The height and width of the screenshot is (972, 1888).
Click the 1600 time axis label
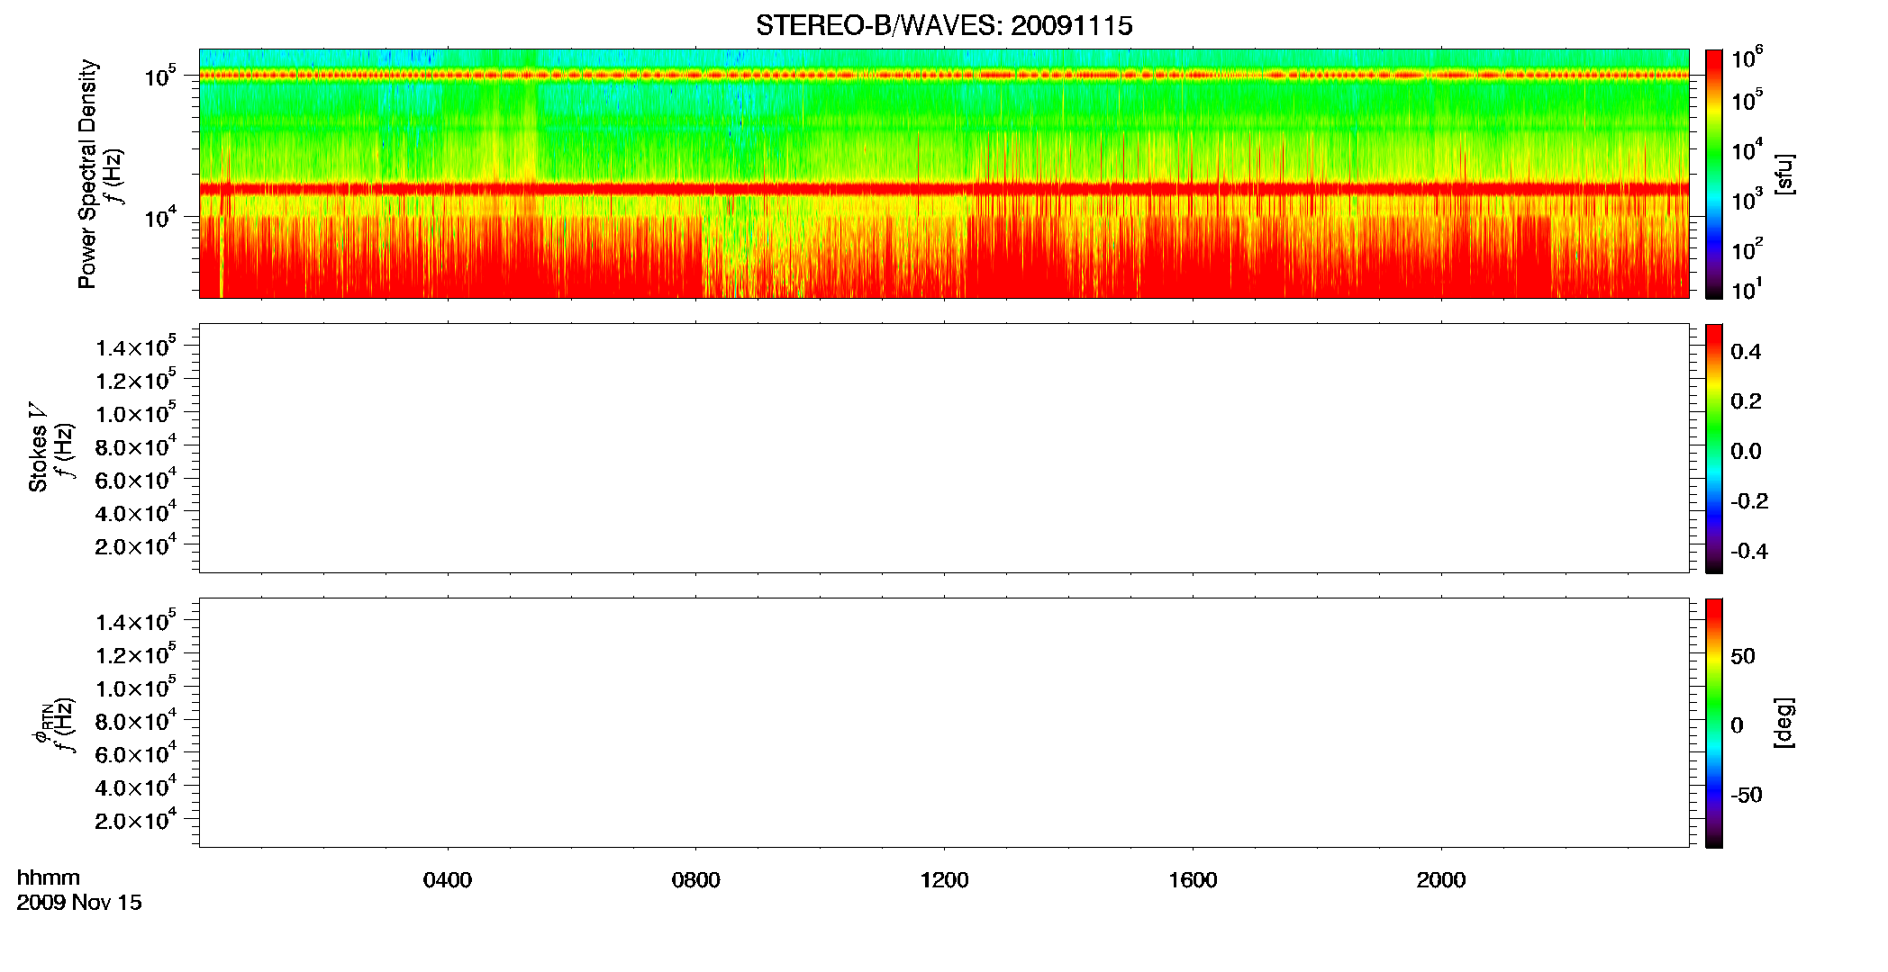(1193, 880)
